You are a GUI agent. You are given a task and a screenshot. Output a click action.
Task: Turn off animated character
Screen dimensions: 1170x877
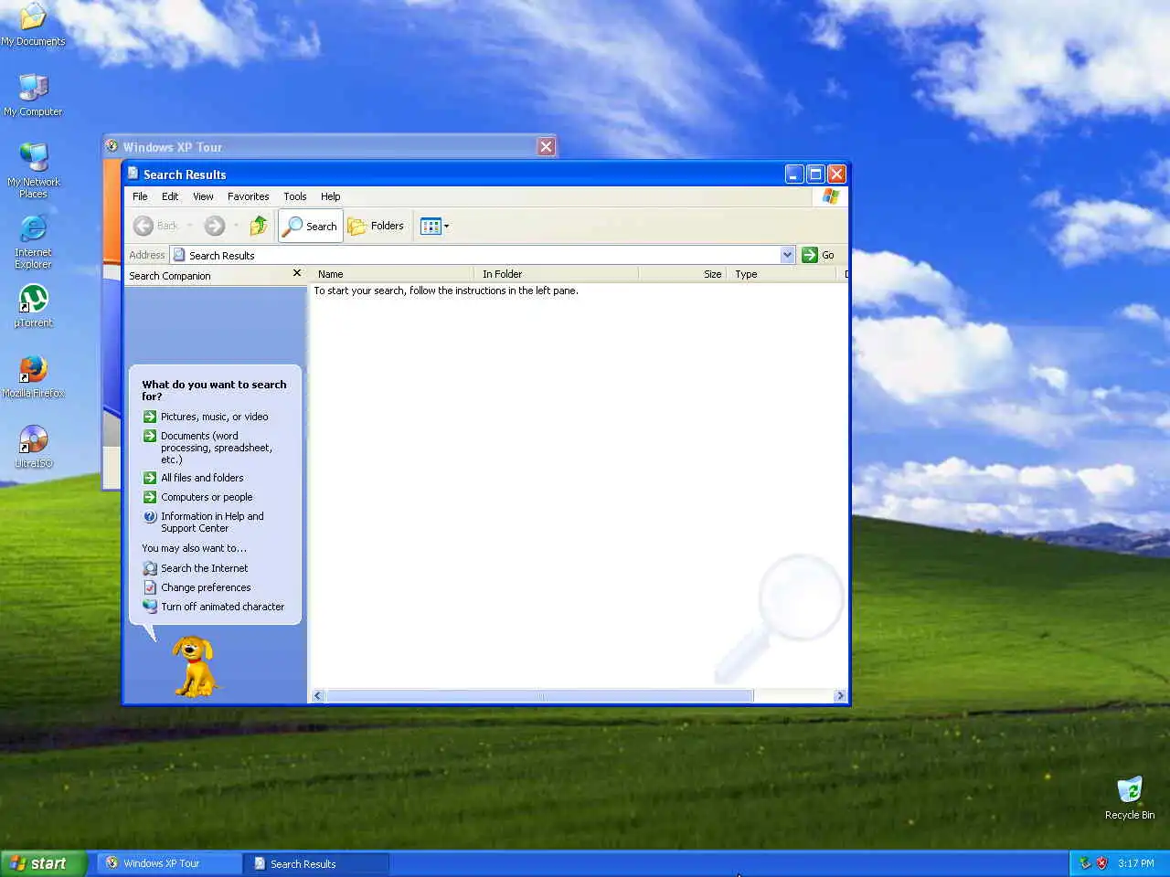click(213, 607)
